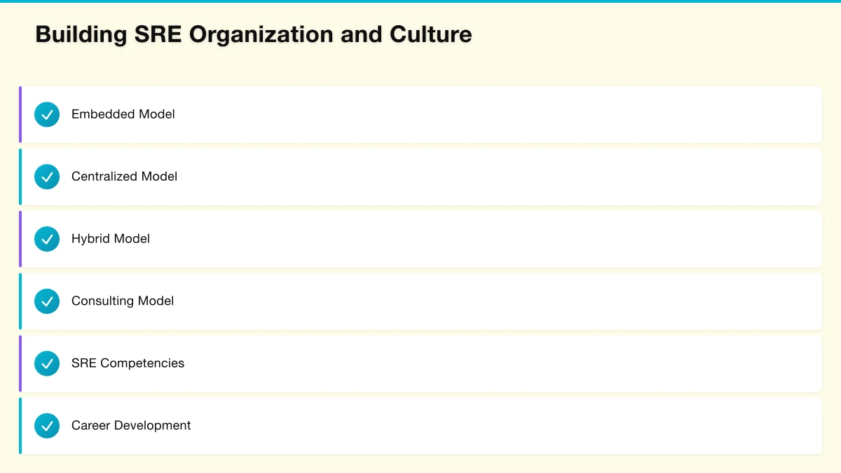This screenshot has height=473, width=841.
Task: Click the slide title 'Building SRE Organization and Culture'
Action: point(253,34)
